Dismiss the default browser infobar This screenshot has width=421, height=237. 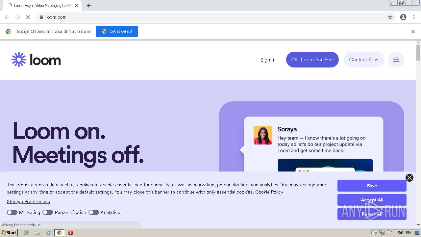[413, 32]
